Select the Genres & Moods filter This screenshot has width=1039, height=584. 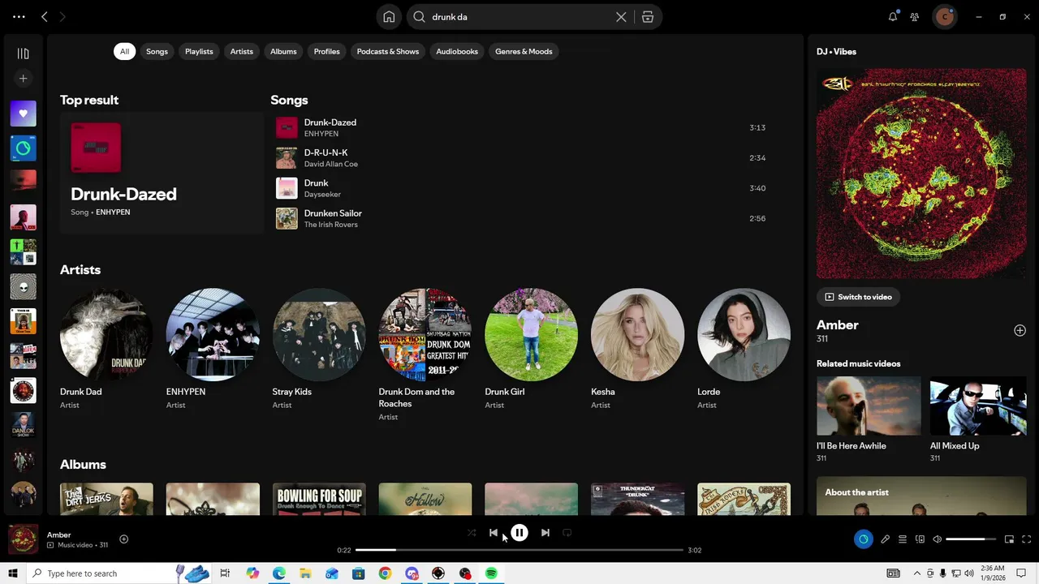coord(524,51)
